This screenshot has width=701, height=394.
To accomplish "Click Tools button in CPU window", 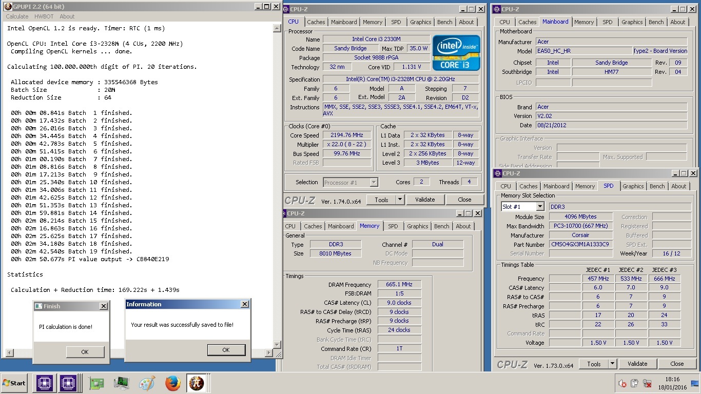I will click(x=381, y=200).
